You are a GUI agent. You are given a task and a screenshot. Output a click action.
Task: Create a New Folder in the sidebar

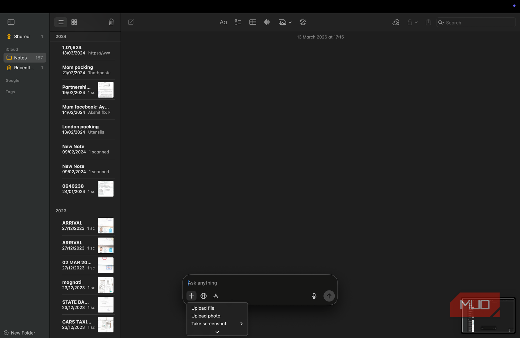(19, 333)
